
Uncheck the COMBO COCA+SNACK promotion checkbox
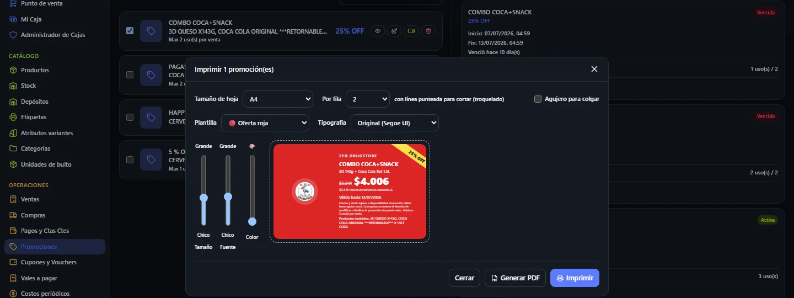[x=130, y=31]
